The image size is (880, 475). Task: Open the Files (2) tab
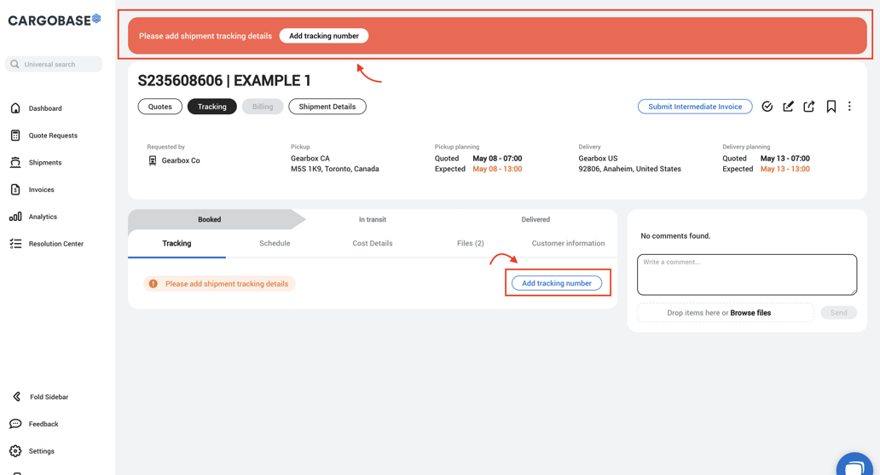[470, 243]
